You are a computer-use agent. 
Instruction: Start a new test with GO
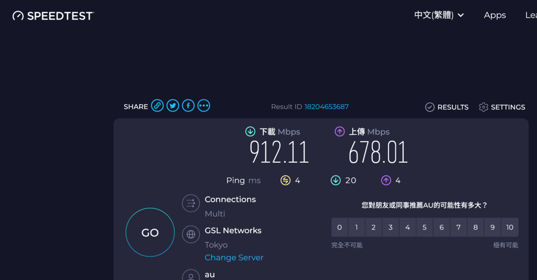(150, 232)
